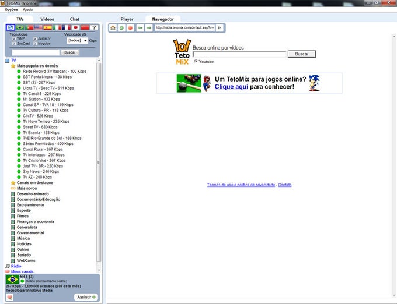Screen dimensions: 397x304
Task: Open the Opções menu
Action: (x=12, y=9)
